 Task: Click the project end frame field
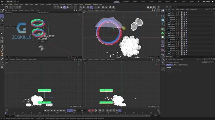pos(156,116)
